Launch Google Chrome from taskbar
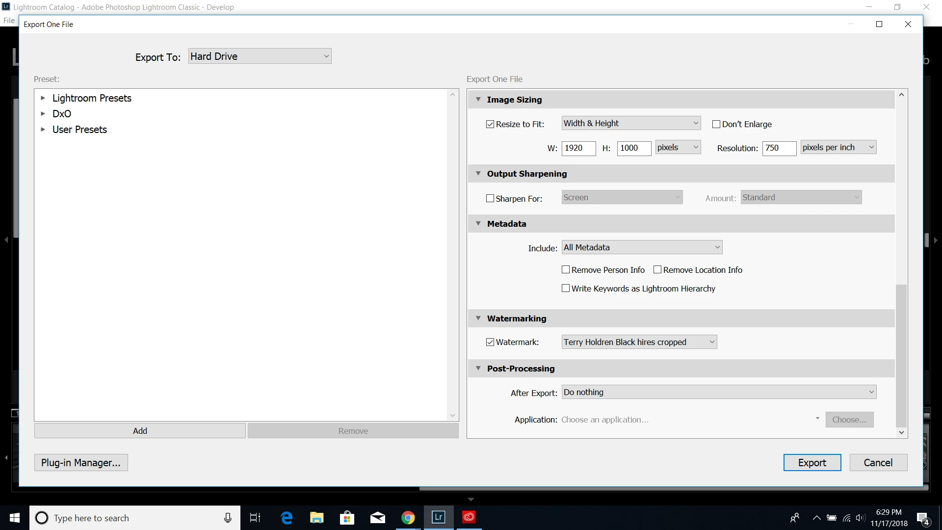Screen dimensions: 942x530 click(408, 518)
